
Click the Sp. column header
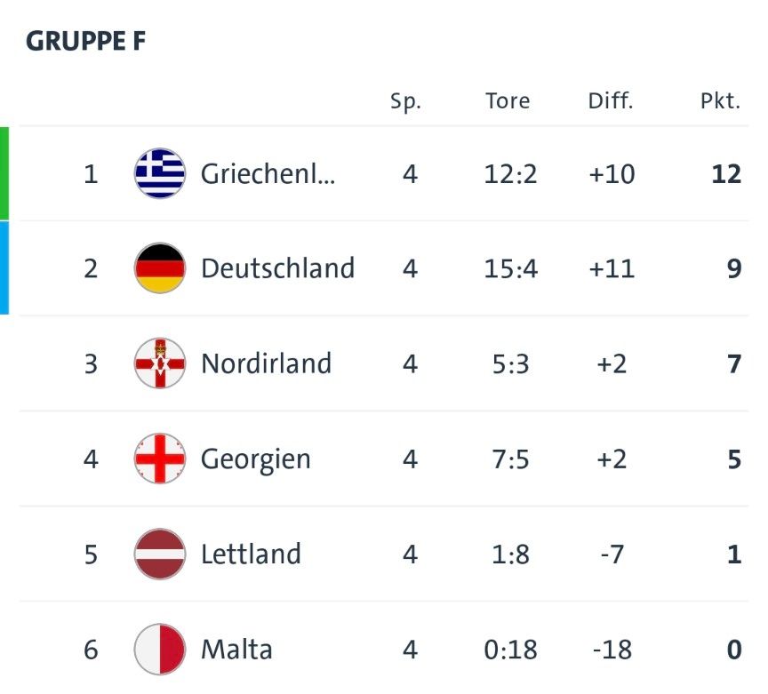pos(406,101)
